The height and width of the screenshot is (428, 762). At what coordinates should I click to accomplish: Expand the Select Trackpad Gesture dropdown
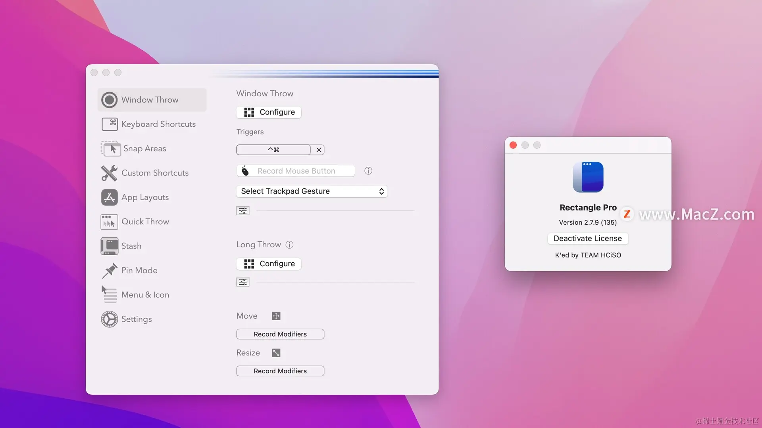[x=312, y=191]
